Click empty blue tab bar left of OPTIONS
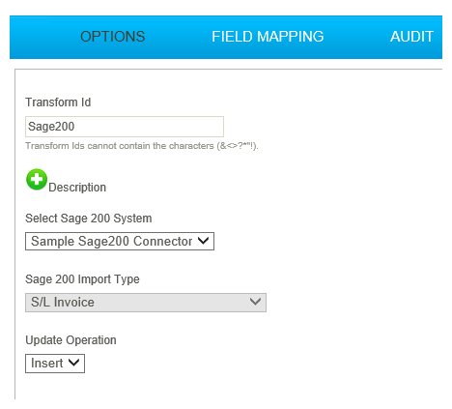 click(43, 37)
